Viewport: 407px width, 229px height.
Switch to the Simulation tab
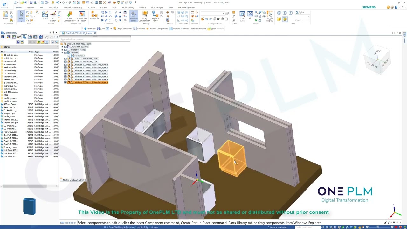click(53, 7)
